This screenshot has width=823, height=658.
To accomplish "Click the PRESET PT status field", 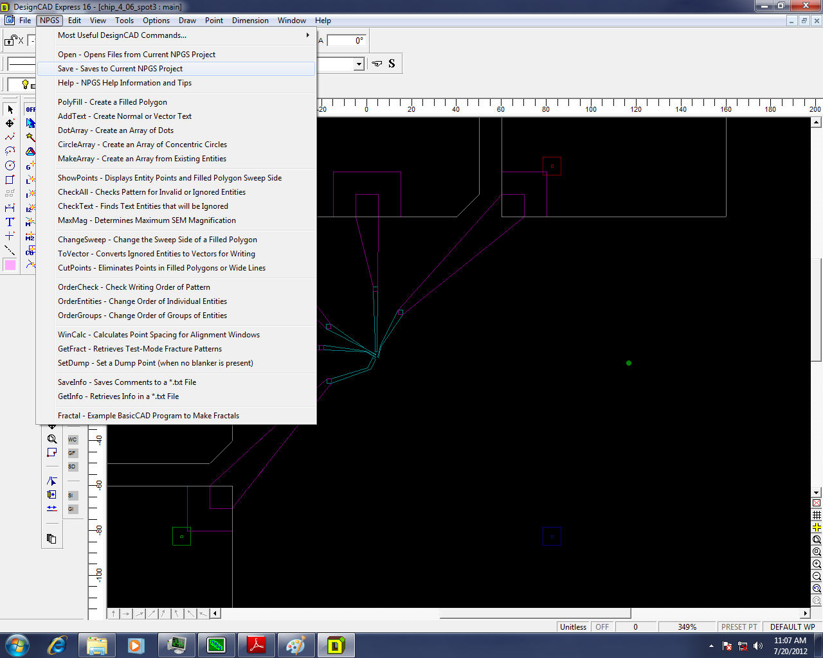I will point(739,627).
